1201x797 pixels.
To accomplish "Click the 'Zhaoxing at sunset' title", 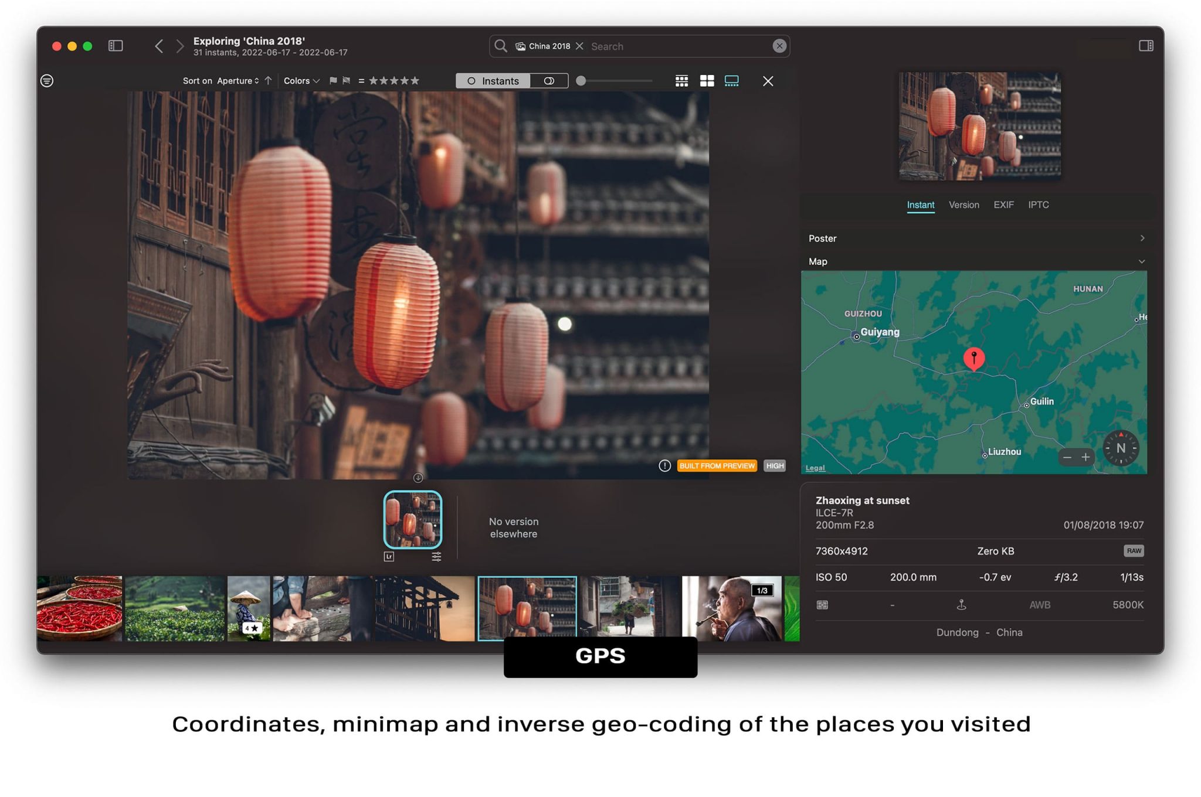I will click(x=862, y=500).
